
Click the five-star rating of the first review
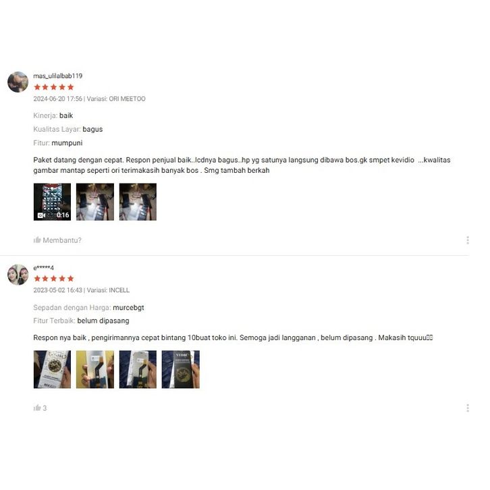[54, 87]
